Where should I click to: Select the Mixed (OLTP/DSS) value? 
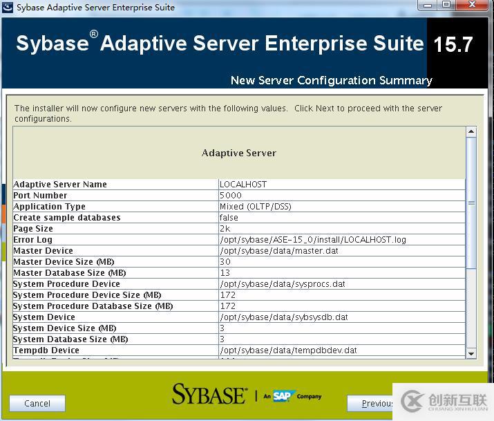pos(256,207)
